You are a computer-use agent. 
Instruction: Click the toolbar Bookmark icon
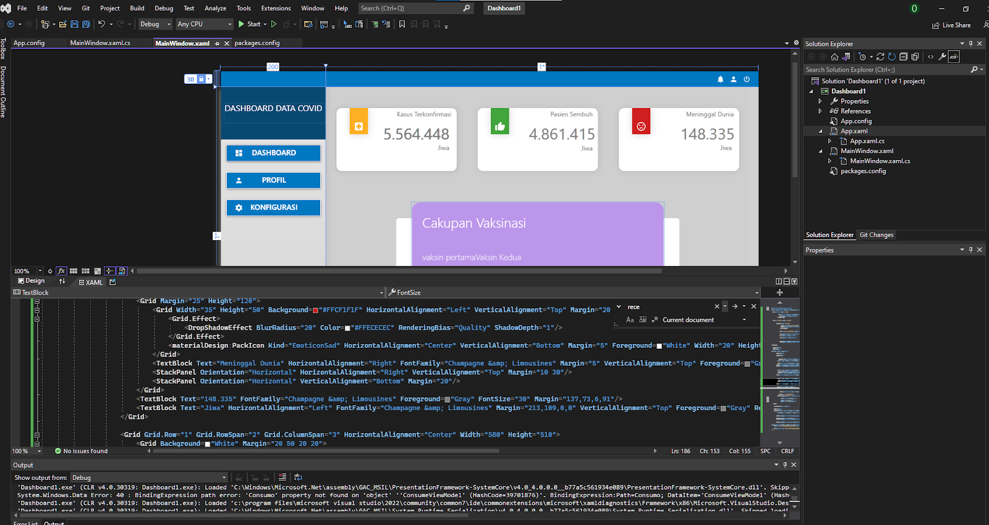(402, 24)
